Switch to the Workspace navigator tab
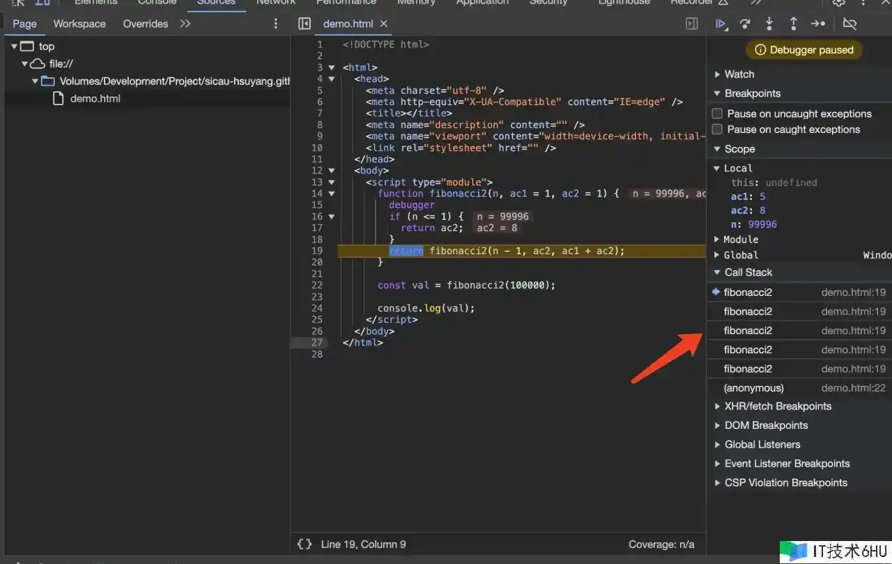 point(79,24)
